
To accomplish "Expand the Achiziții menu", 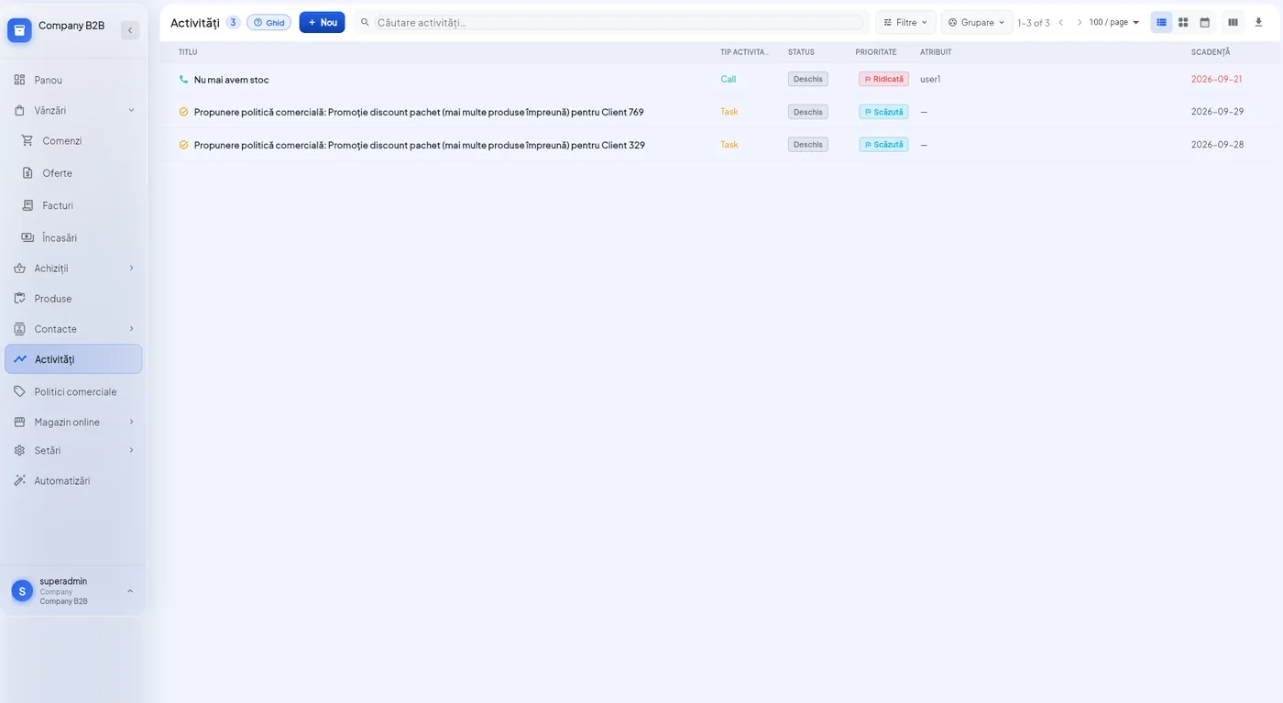I will [x=73, y=268].
